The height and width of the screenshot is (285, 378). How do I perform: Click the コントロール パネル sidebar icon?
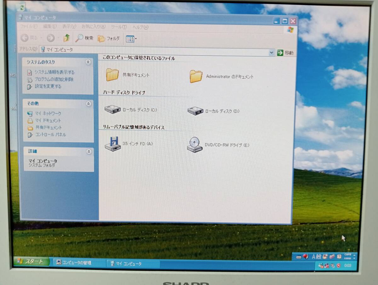pyautogui.click(x=30, y=135)
